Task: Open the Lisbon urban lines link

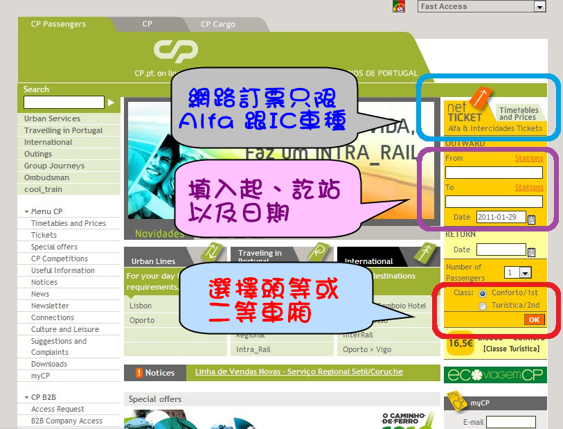Action: [141, 306]
